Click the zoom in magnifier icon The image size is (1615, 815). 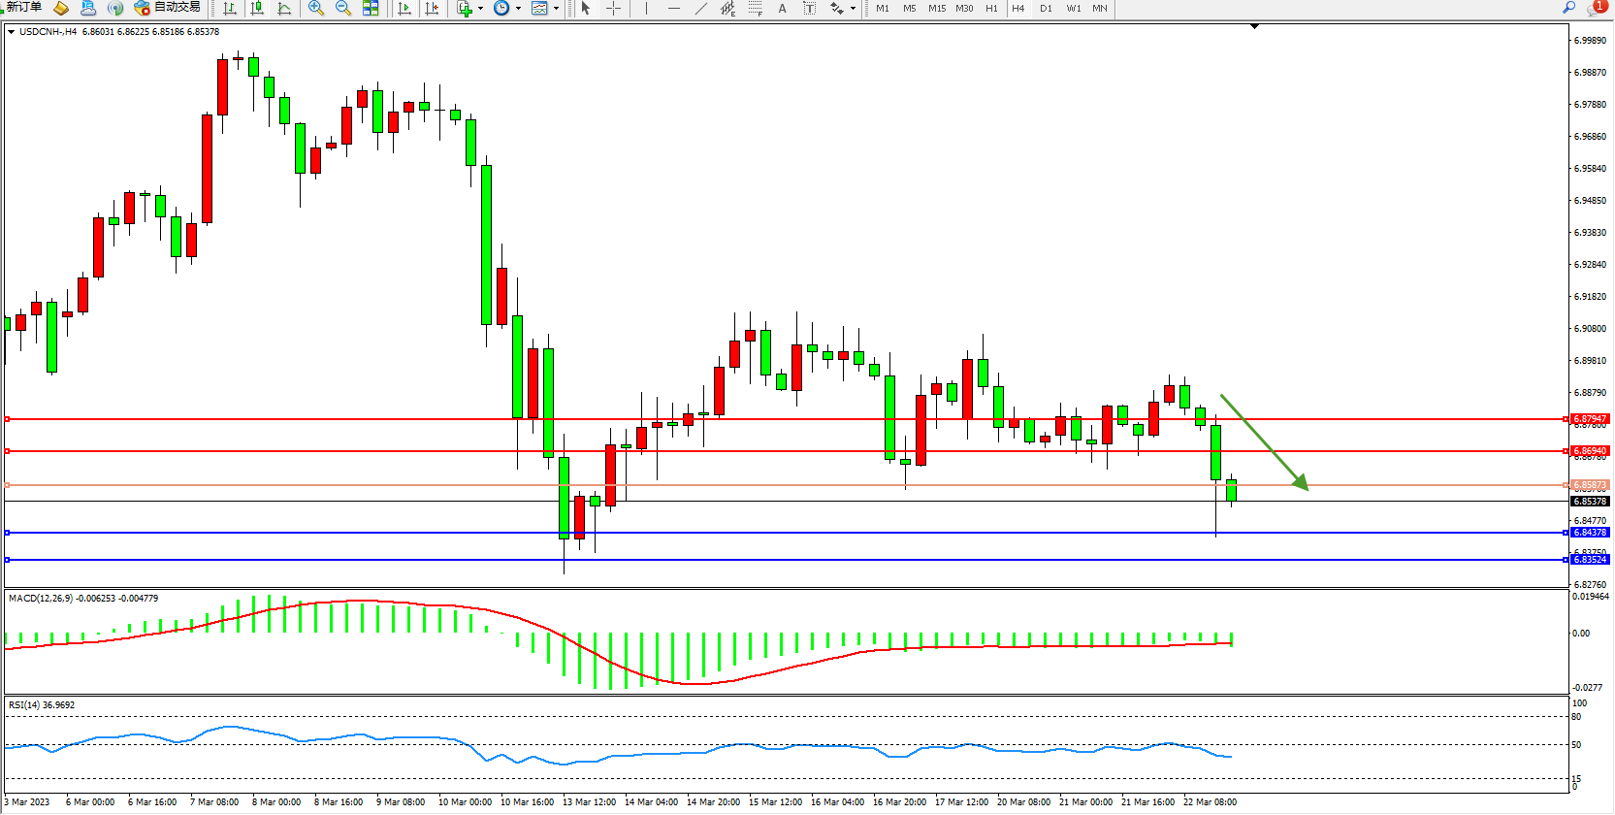(315, 8)
